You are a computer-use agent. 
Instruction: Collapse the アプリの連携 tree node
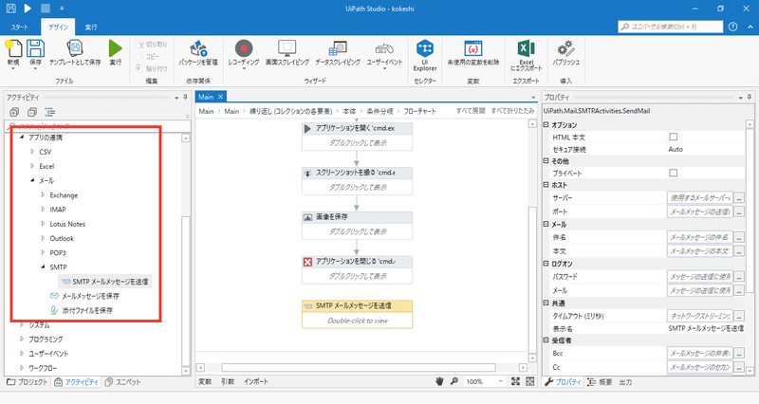[22, 138]
